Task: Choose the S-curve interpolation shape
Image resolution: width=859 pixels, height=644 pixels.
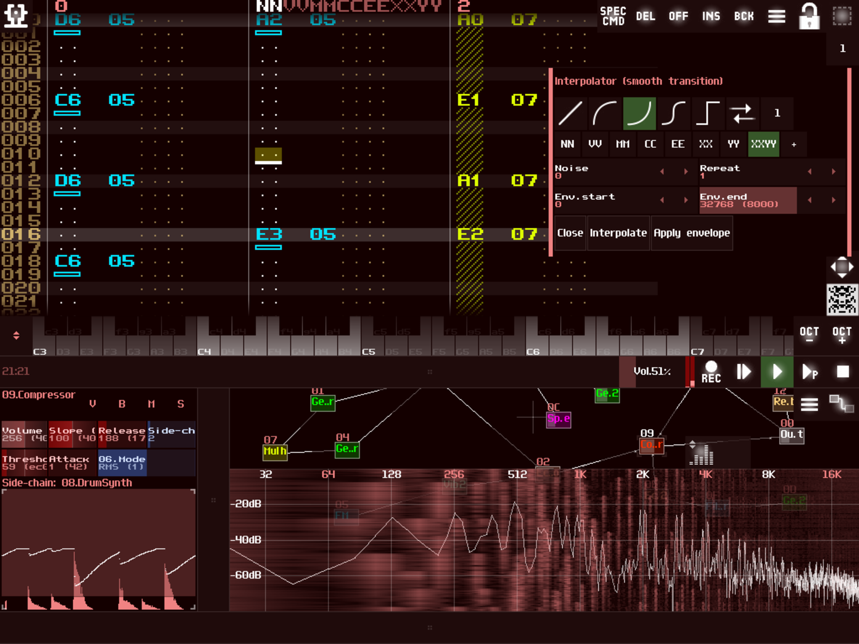Action: (673, 114)
